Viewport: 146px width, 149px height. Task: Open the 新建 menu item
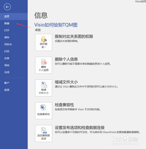[14, 23]
